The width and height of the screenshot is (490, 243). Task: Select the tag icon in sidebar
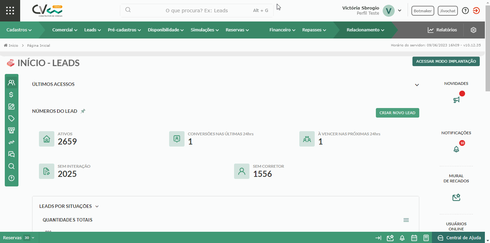pos(11,118)
